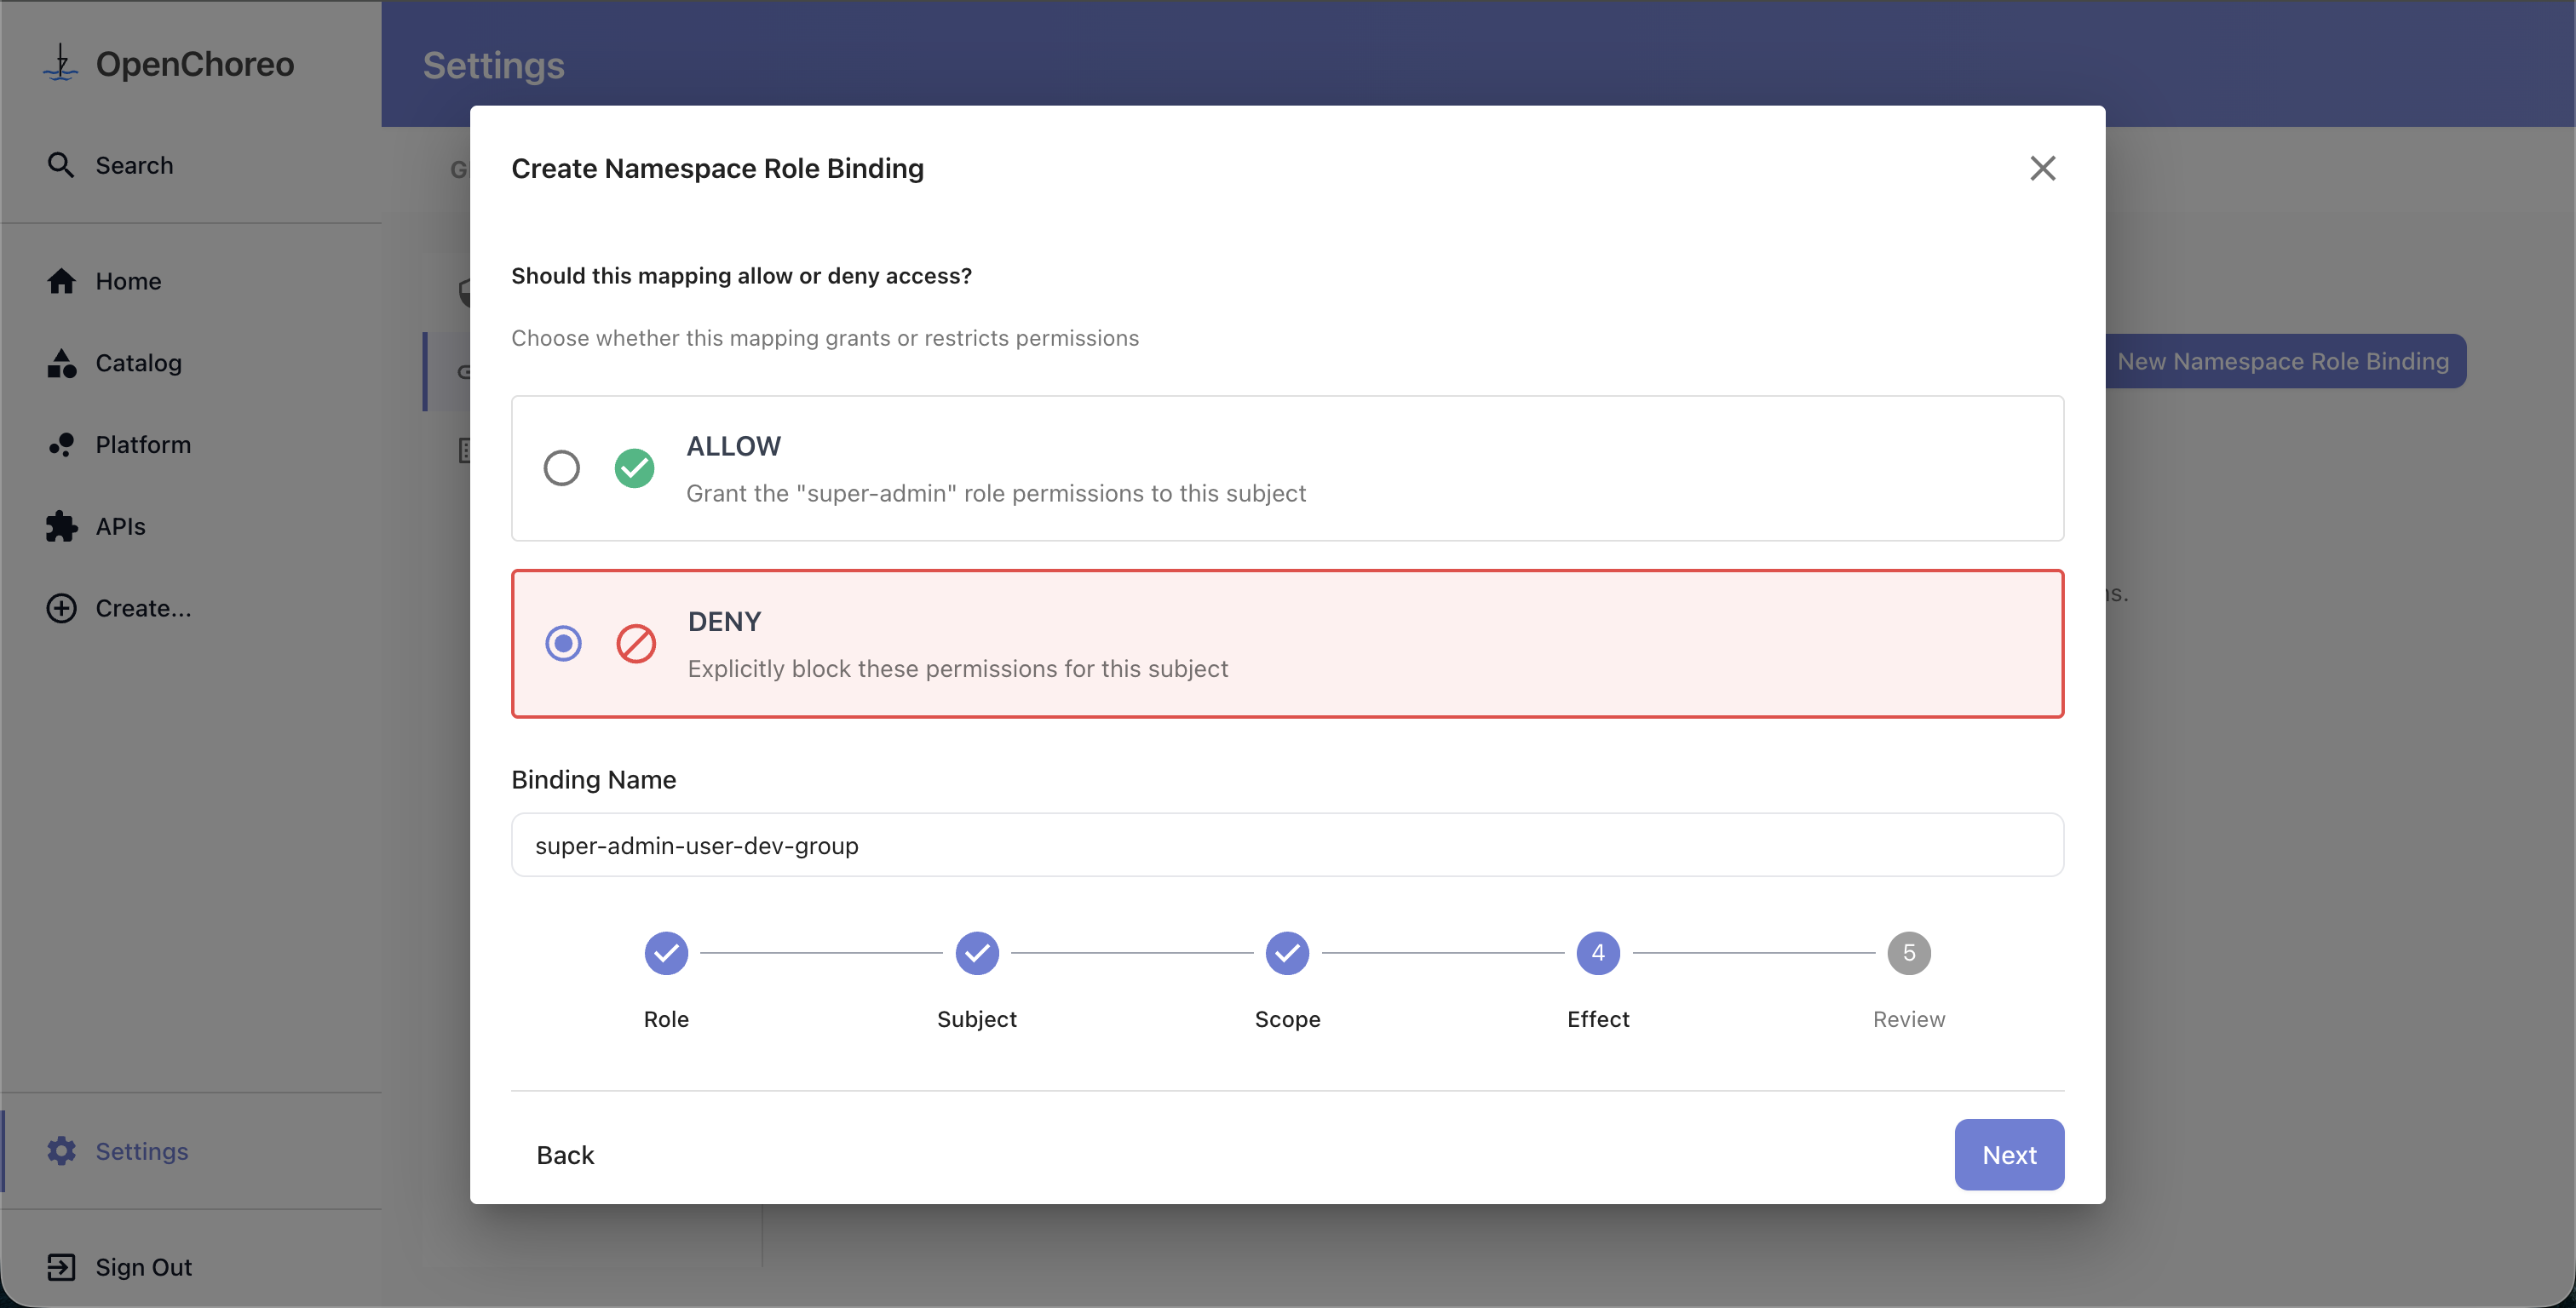Return to the Scope step
The image size is (2576, 1308).
(x=1287, y=953)
